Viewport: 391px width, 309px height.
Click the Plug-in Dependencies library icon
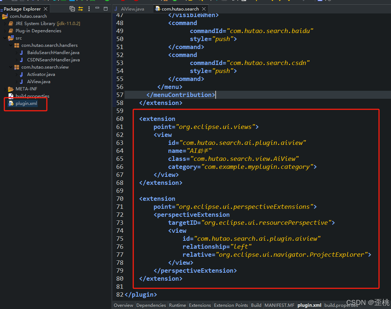pos(11,31)
